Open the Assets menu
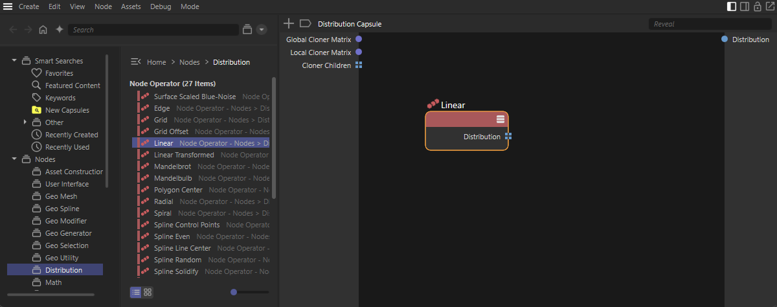Viewport: 777px width, 307px height. pyautogui.click(x=131, y=6)
